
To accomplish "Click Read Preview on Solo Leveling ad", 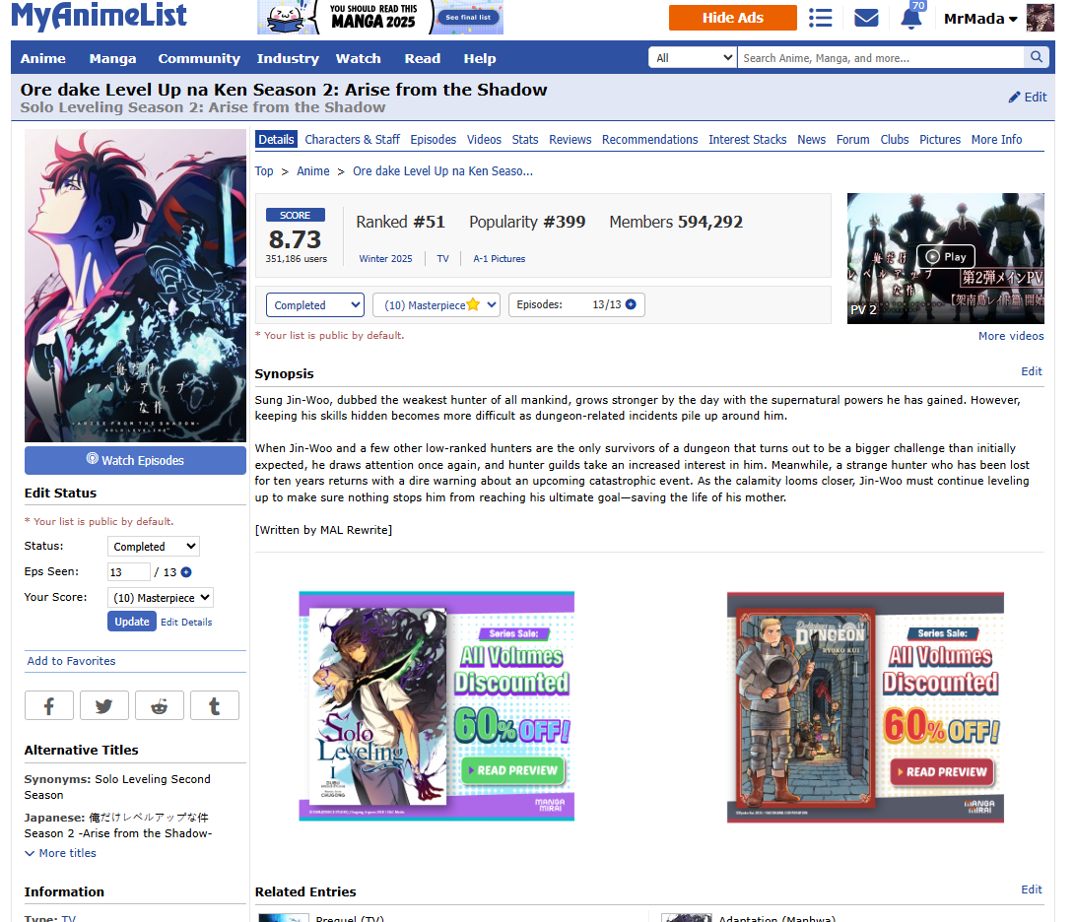I will click(512, 770).
